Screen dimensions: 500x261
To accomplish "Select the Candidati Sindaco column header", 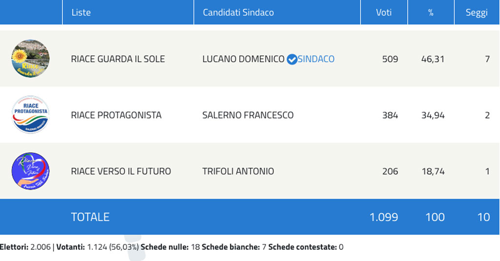I will coord(238,13).
